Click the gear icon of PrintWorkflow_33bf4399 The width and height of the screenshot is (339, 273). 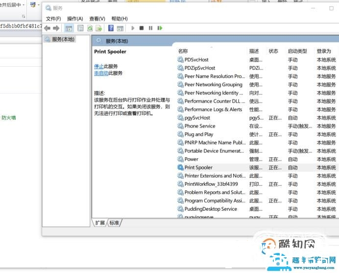(x=180, y=184)
